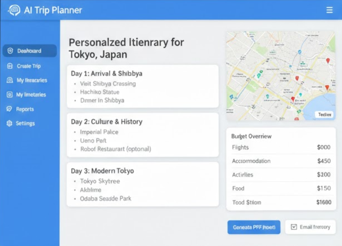Screen dimensions: 342x246
Task: Open the Day 1: Arrival & Shibuya card
Action: [x=143, y=86]
